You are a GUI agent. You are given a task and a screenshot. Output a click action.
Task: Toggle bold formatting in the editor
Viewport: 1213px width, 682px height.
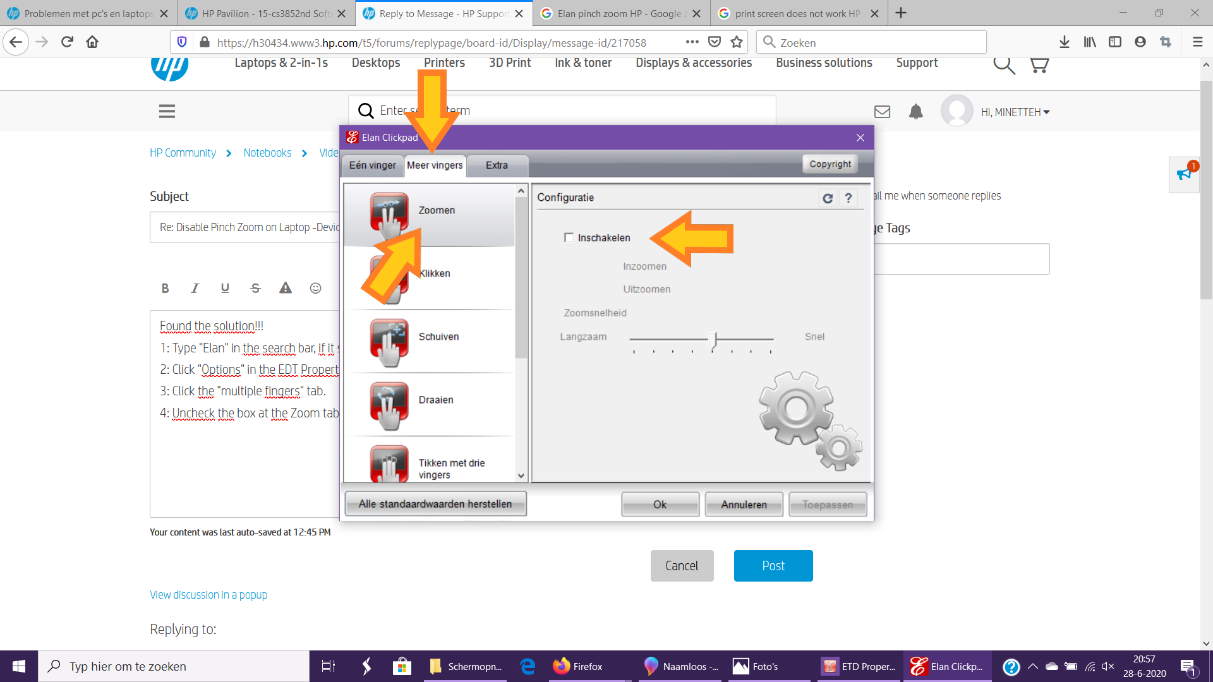click(165, 288)
